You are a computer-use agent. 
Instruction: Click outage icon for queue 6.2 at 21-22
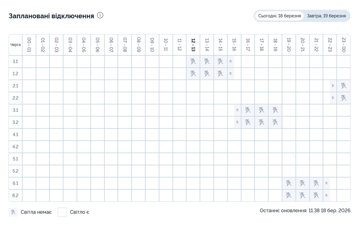pos(316,195)
